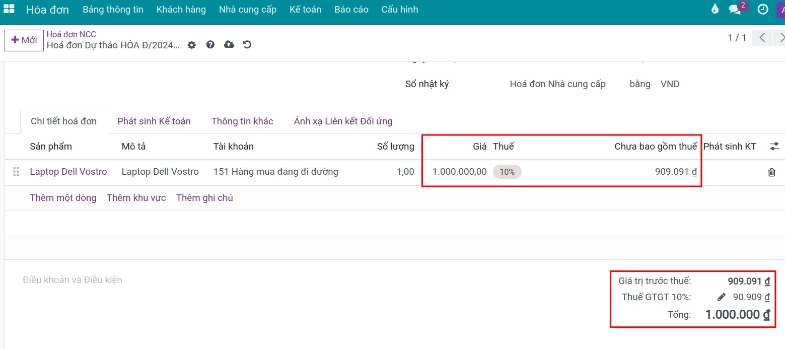Open the Nhà cung cấp menu

pyautogui.click(x=247, y=10)
